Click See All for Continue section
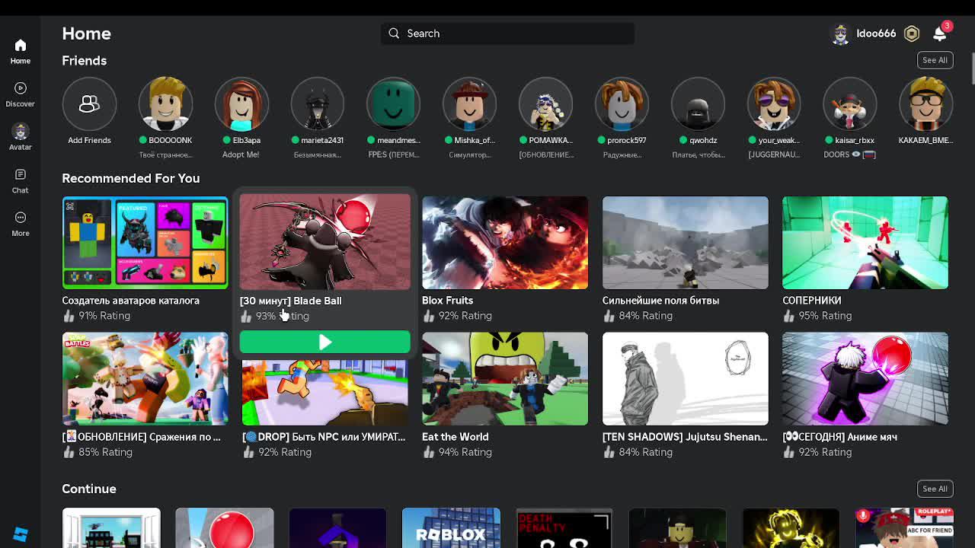This screenshot has height=548, width=975. pos(935,489)
